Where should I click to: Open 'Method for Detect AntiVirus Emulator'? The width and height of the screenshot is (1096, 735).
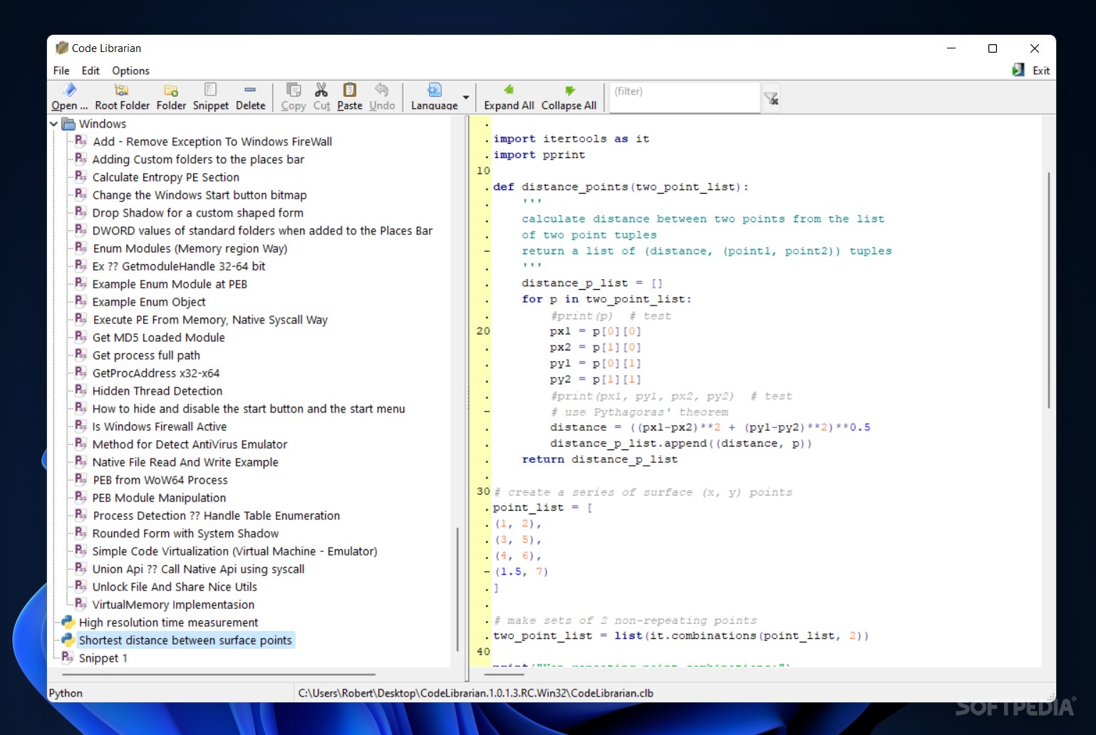[x=190, y=444]
